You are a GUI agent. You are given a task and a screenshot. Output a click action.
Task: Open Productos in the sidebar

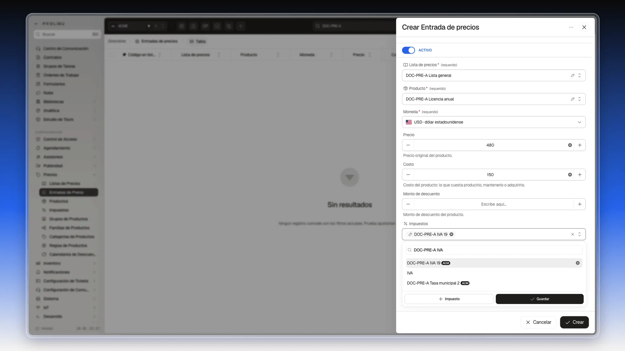tap(59, 201)
